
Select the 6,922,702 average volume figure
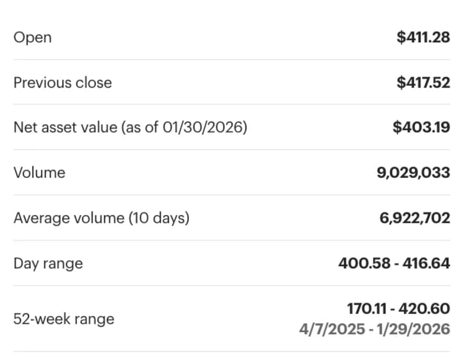coord(415,218)
